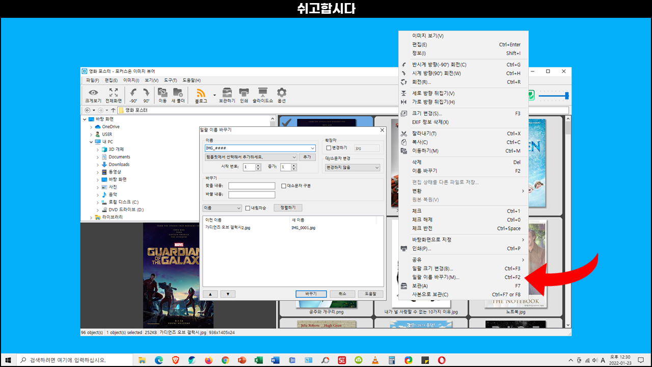This screenshot has height=367, width=652.
Task: Open the 보기(V) menu
Action: (x=151, y=80)
